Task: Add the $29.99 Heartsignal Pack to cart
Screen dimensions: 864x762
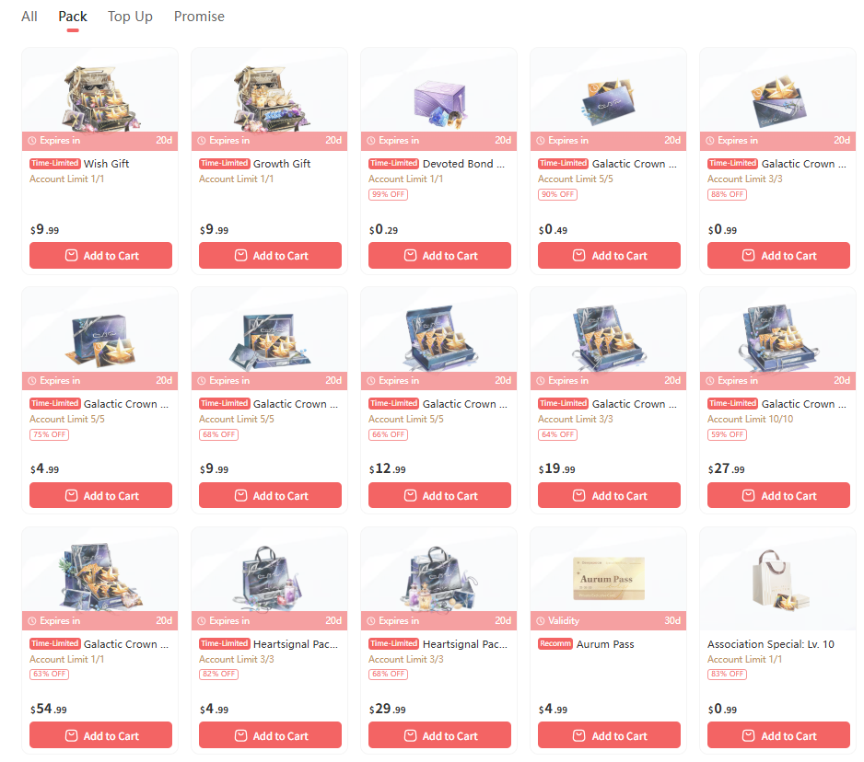Action: [x=439, y=735]
